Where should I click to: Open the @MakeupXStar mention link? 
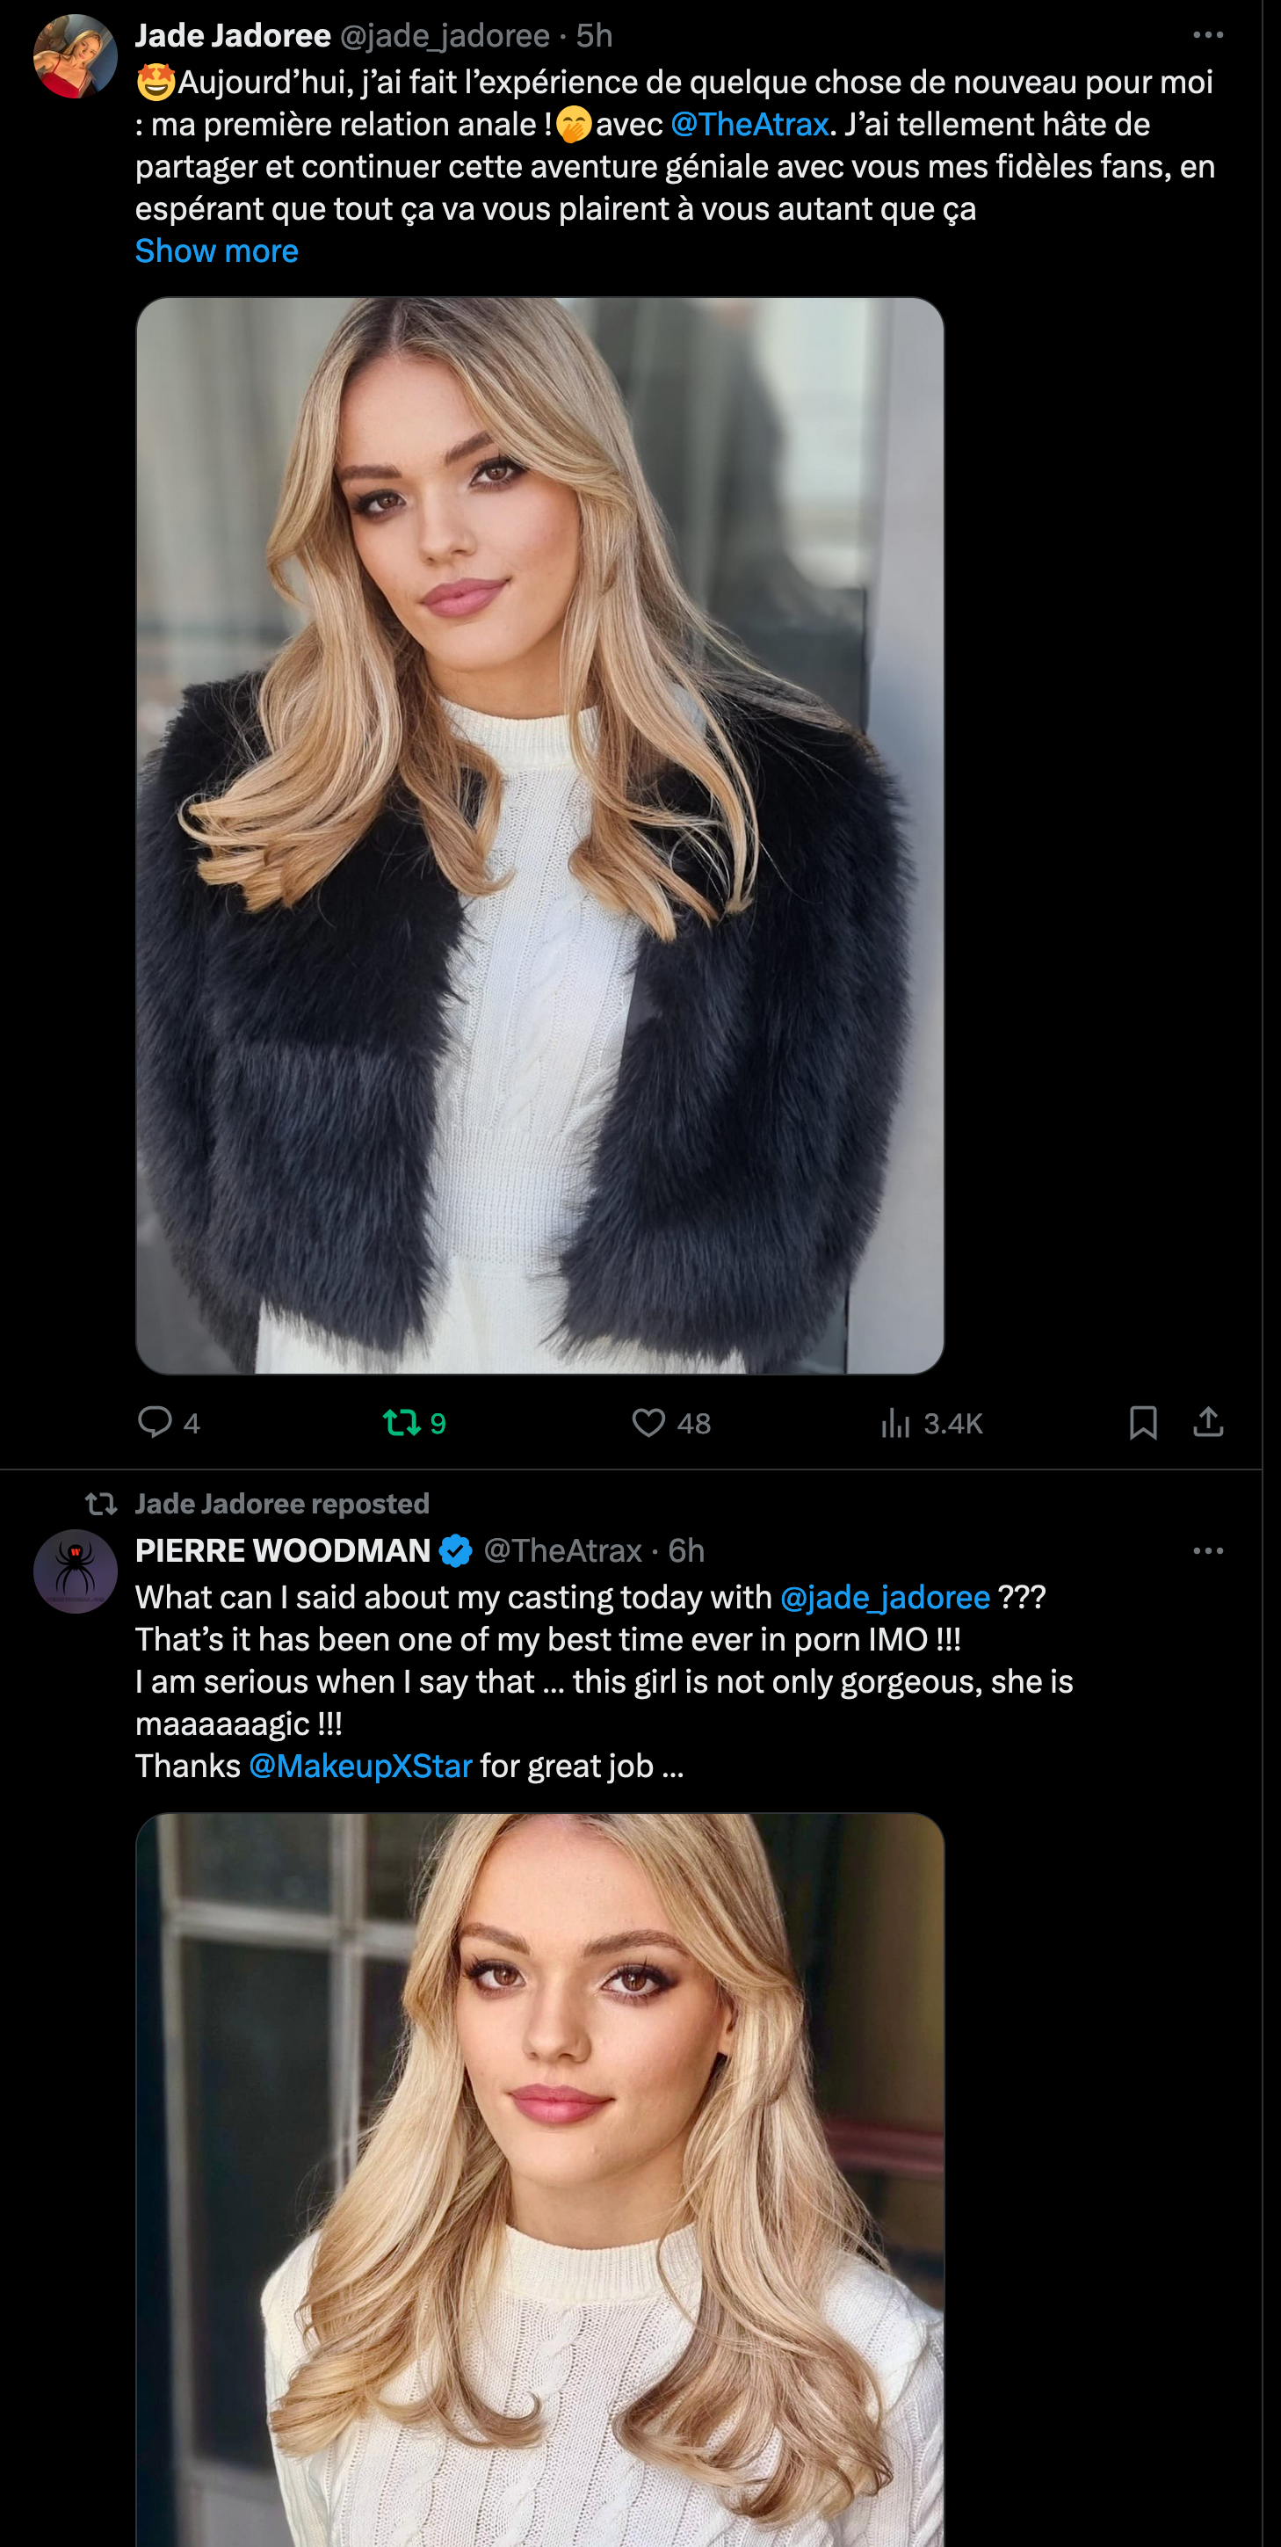point(360,1766)
